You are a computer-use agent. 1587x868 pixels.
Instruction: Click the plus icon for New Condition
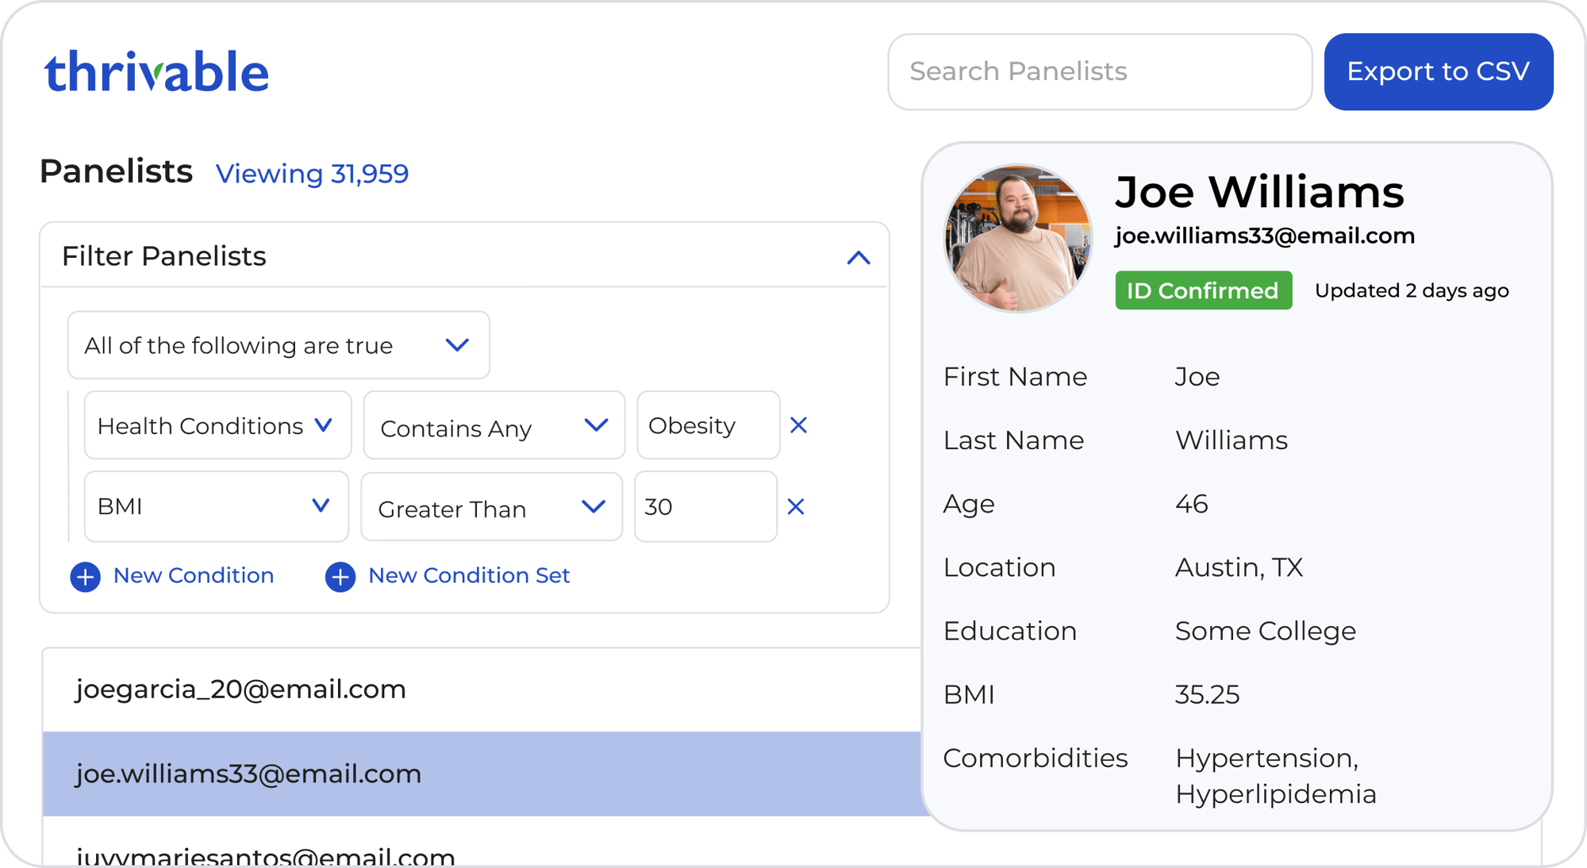point(87,576)
